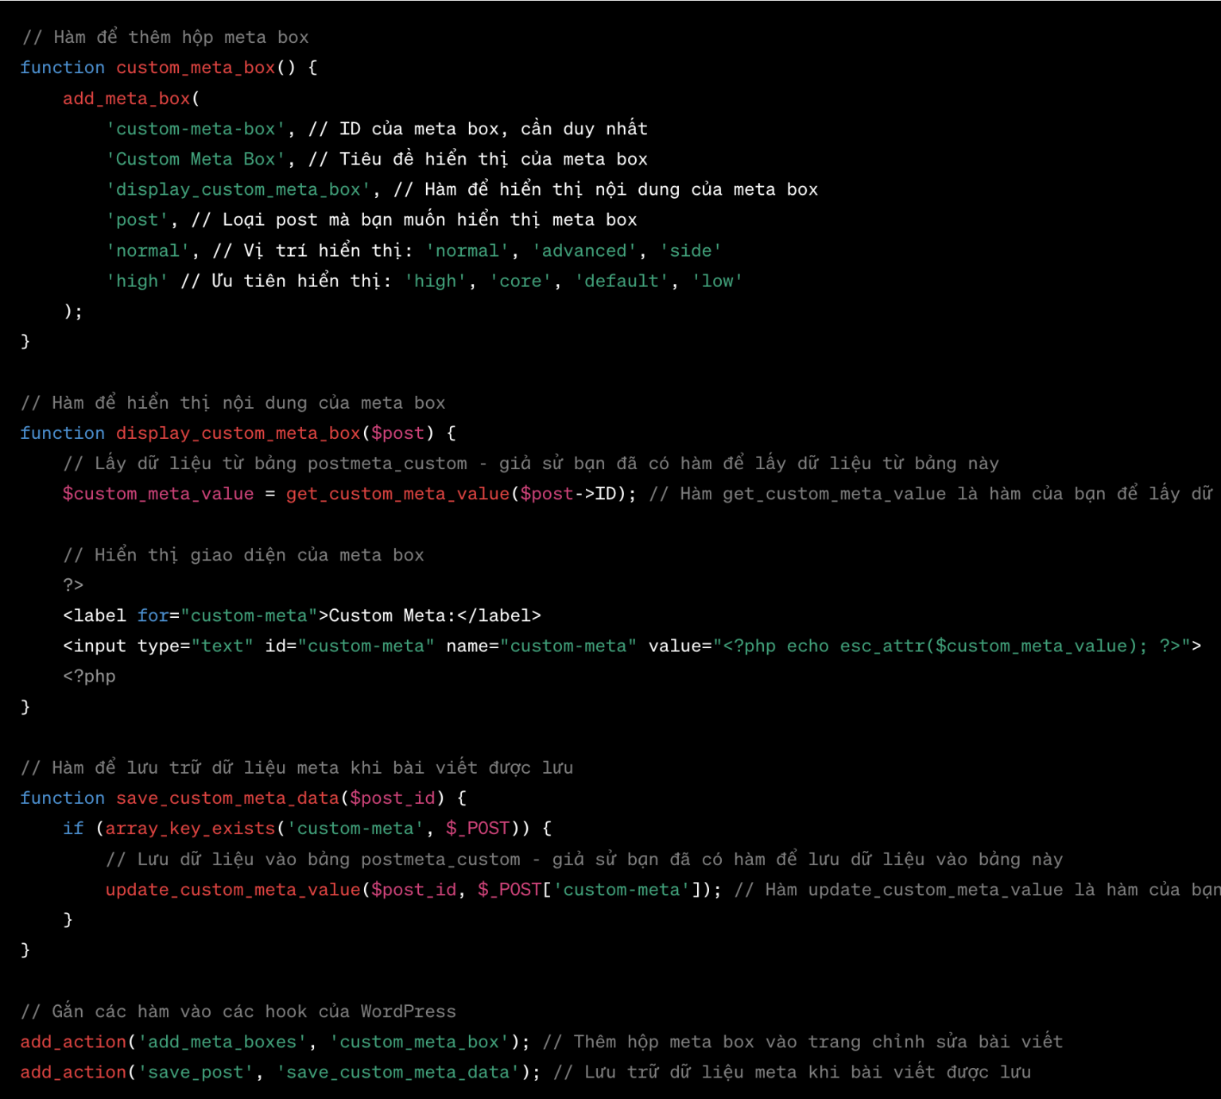This screenshot has height=1099, width=1221.
Task: Click the save_custom_meta_data function name in its declaration
Action: [227, 798]
